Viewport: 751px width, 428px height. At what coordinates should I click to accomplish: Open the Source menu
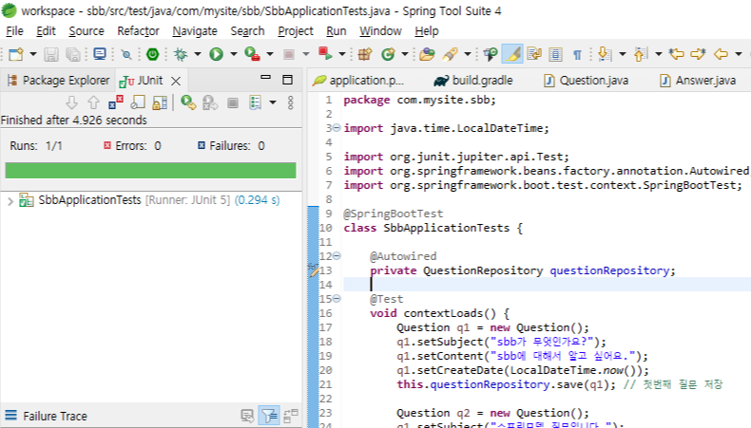pos(87,31)
